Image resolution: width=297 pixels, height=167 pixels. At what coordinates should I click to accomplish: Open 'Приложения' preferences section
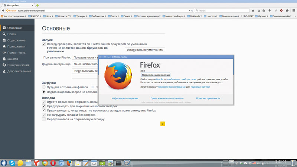point(17,46)
